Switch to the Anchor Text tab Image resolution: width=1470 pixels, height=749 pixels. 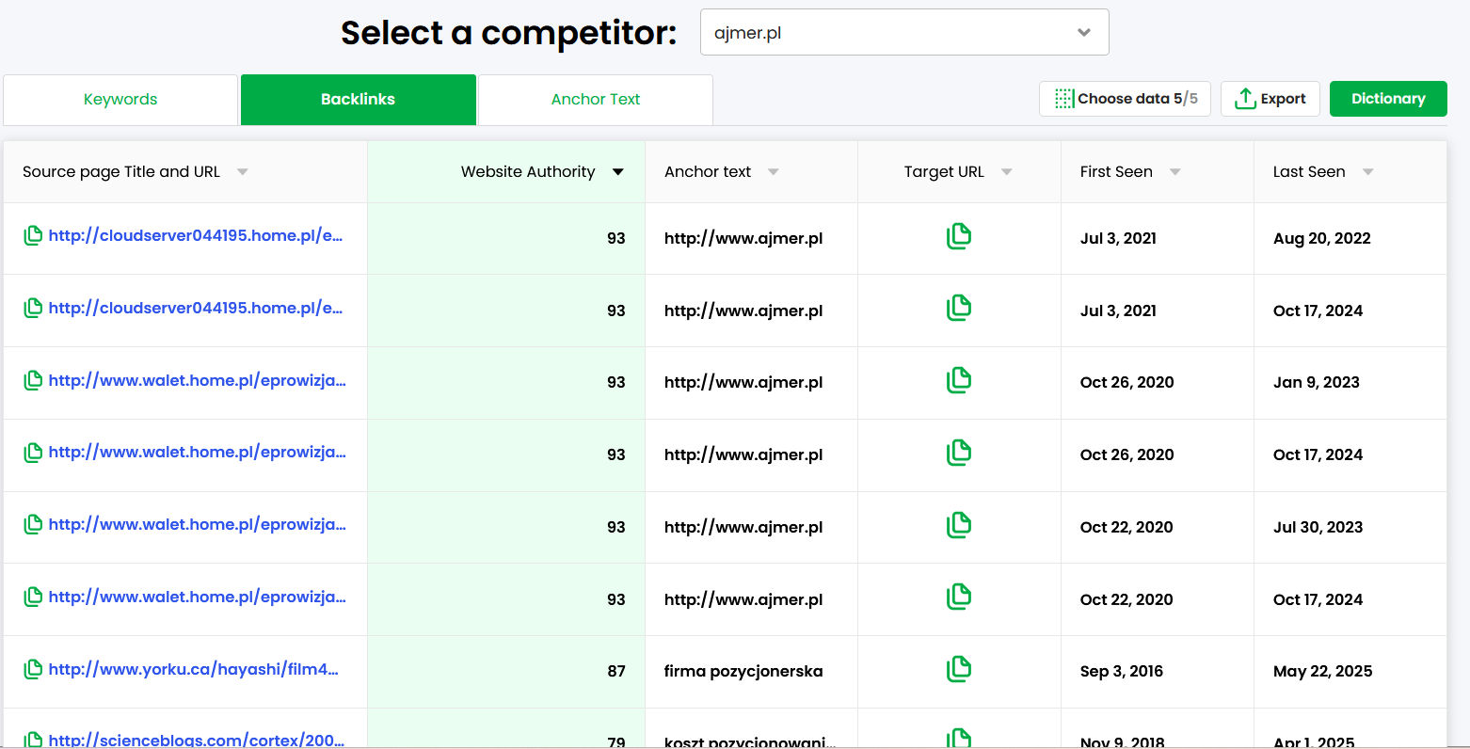(x=595, y=100)
